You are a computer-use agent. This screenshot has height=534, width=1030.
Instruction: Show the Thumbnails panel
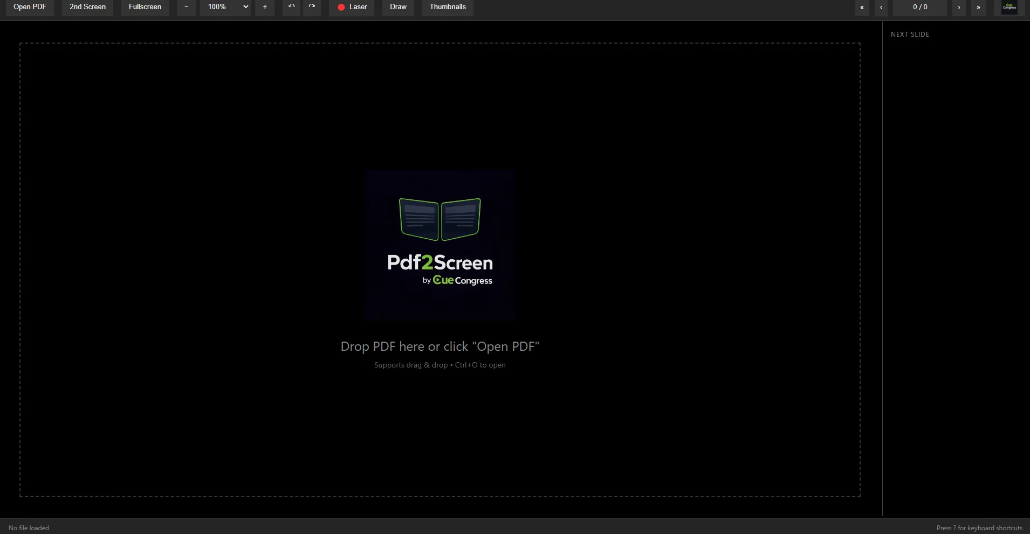(x=448, y=7)
